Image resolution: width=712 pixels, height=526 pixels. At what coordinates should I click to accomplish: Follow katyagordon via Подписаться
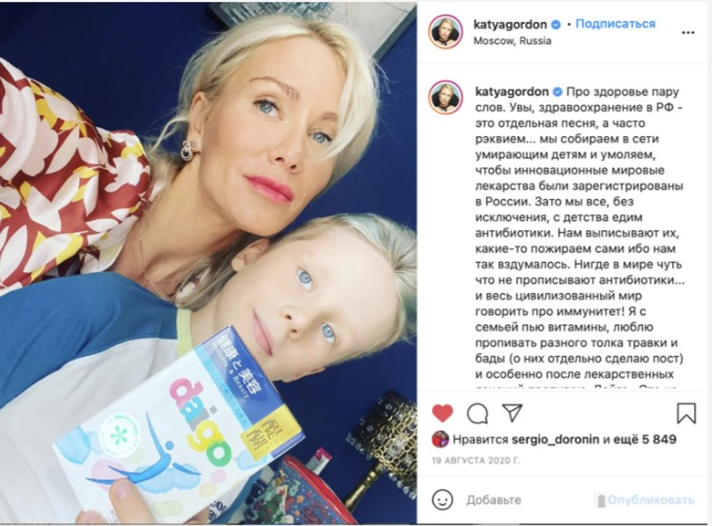coord(615,24)
